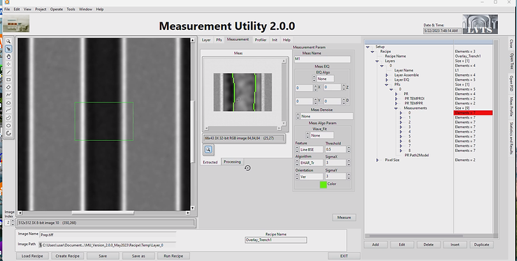Click the Recipe Name field Overlay_Trench1
517x261 pixels.
(275, 240)
